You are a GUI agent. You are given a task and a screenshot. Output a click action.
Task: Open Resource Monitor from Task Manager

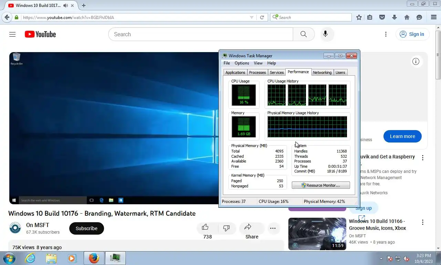[x=321, y=185]
